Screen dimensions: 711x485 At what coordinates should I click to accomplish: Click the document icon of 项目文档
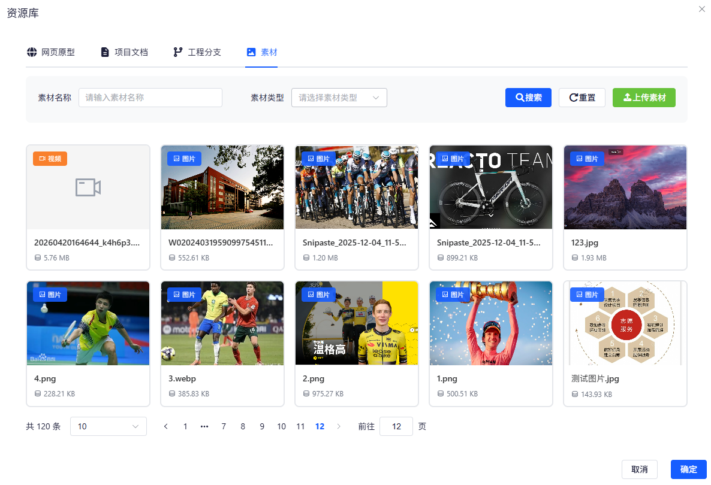(x=105, y=52)
